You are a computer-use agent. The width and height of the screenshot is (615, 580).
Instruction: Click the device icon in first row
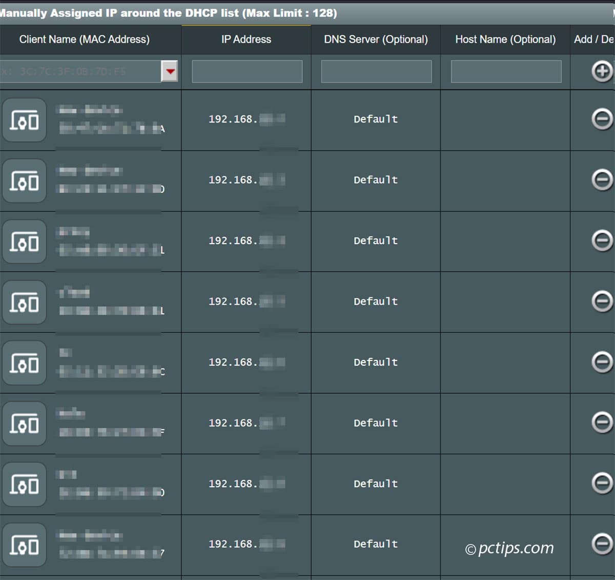click(25, 121)
